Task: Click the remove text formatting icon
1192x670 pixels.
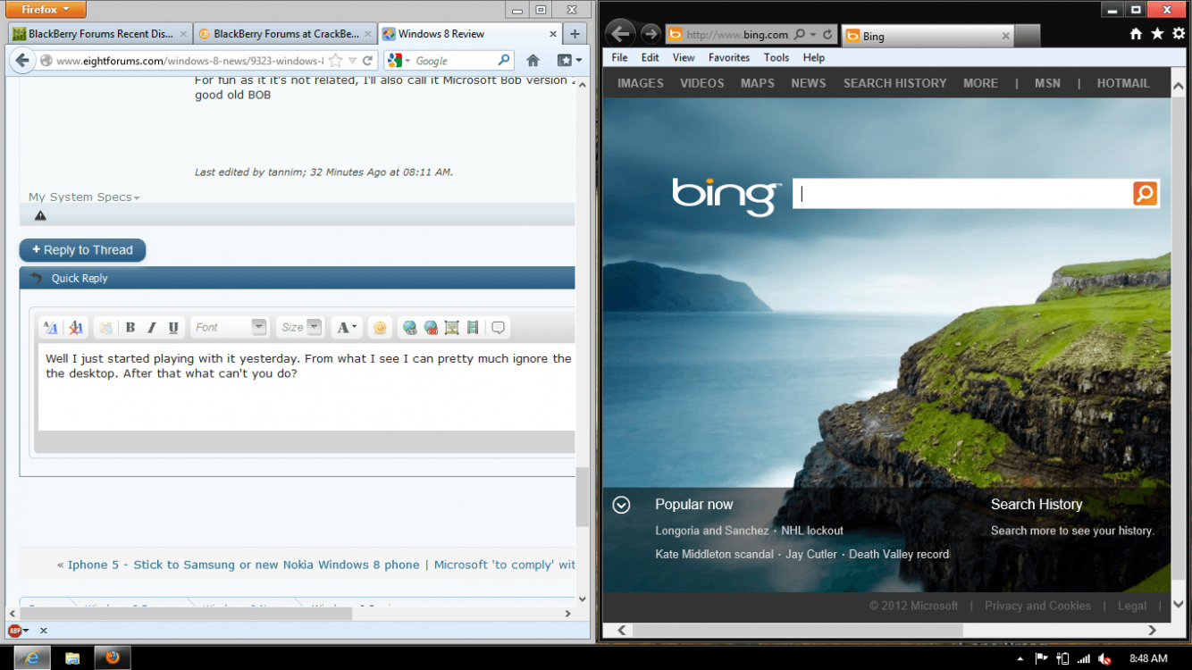Action: [76, 328]
